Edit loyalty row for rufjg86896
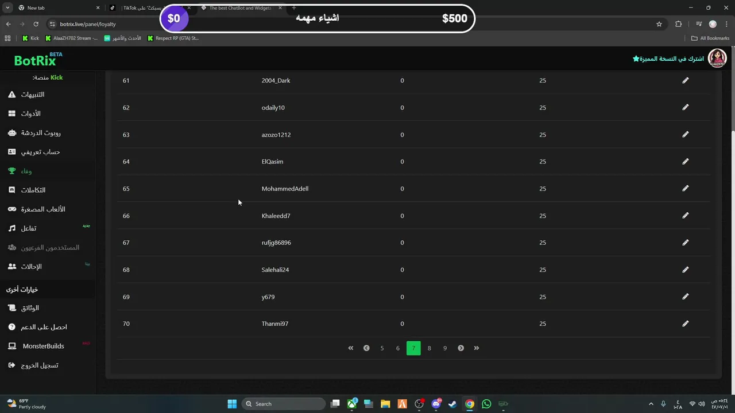This screenshot has width=735, height=413. (x=685, y=243)
